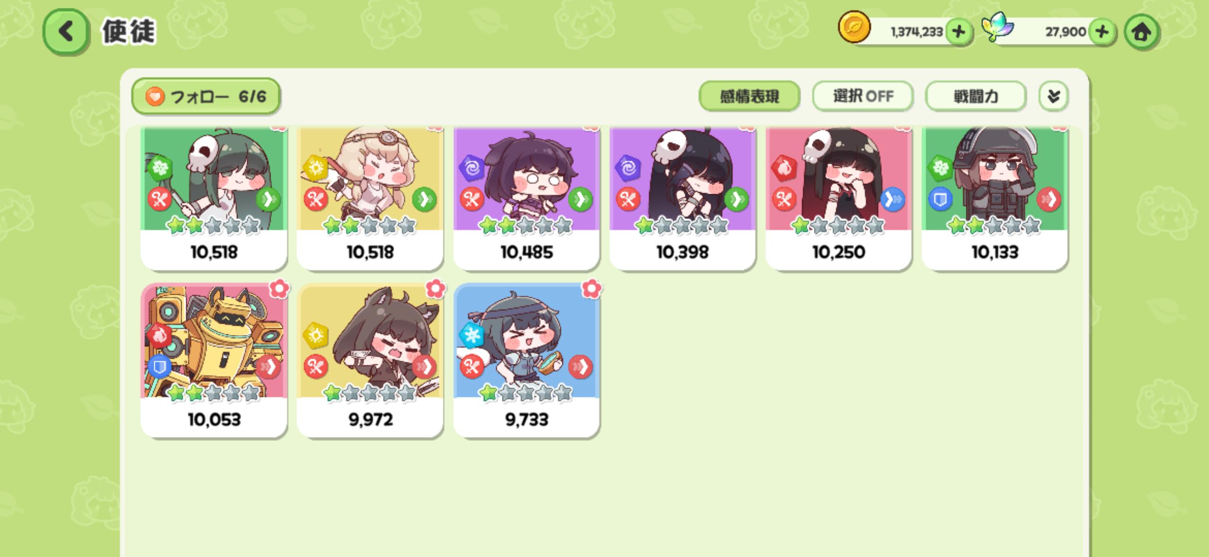Go back with the green arrow button

[x=66, y=32]
